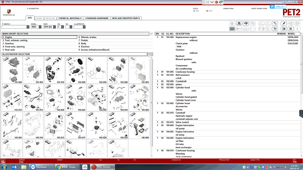Click the double shopping cart icon
Image resolution: width=303 pixels, height=170 pixels.
[275, 23]
